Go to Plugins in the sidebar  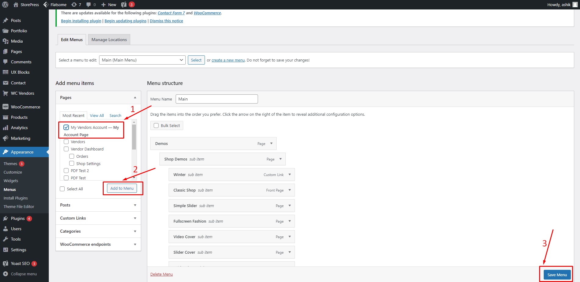pyautogui.click(x=18, y=218)
